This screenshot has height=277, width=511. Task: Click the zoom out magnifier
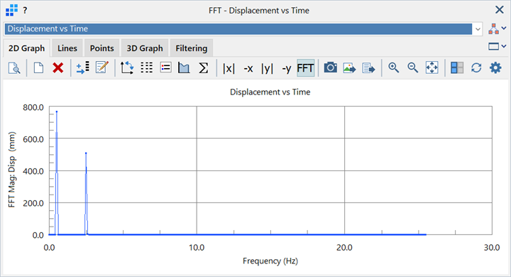tap(412, 68)
